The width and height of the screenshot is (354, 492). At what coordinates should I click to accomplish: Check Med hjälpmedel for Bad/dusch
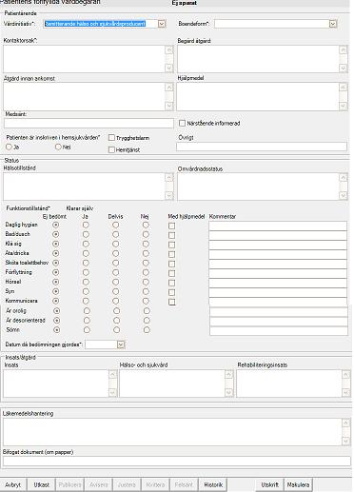[x=171, y=235]
